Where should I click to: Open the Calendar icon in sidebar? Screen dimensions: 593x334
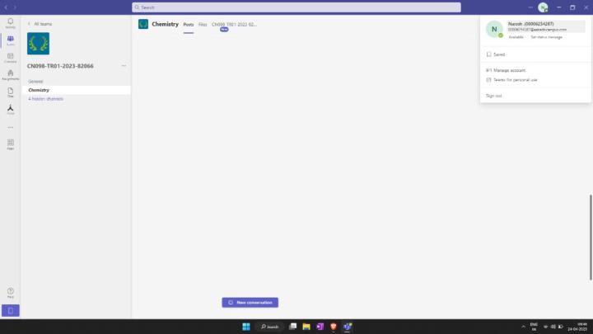click(10, 58)
